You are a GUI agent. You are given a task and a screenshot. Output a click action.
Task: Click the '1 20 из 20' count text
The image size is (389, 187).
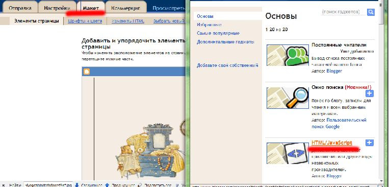tap(276, 30)
